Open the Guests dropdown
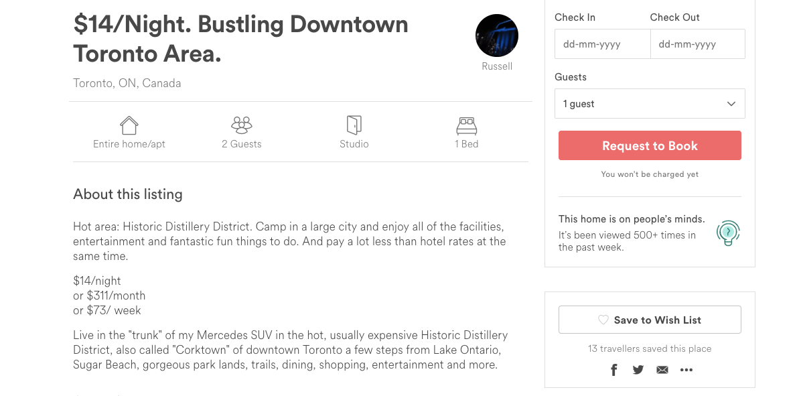Screen dimensions: 799x396 (650, 103)
